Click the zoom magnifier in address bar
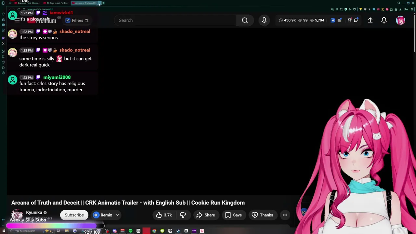 [x=332, y=9]
